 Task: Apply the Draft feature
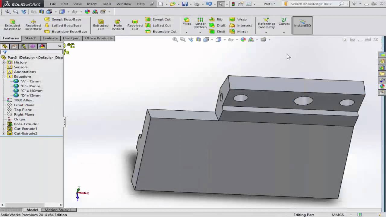pyautogui.click(x=217, y=25)
